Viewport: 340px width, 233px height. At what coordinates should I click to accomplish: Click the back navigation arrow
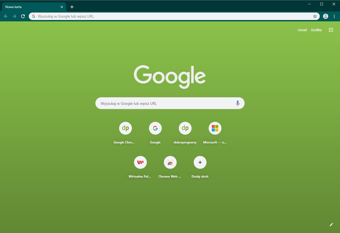coord(6,16)
